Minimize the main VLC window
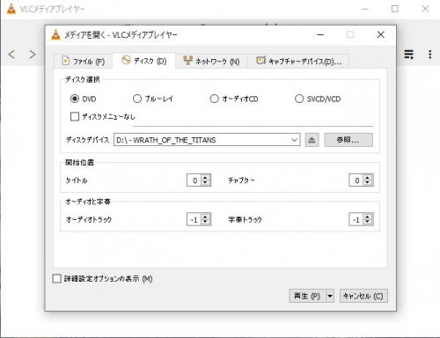 tap(365, 9)
